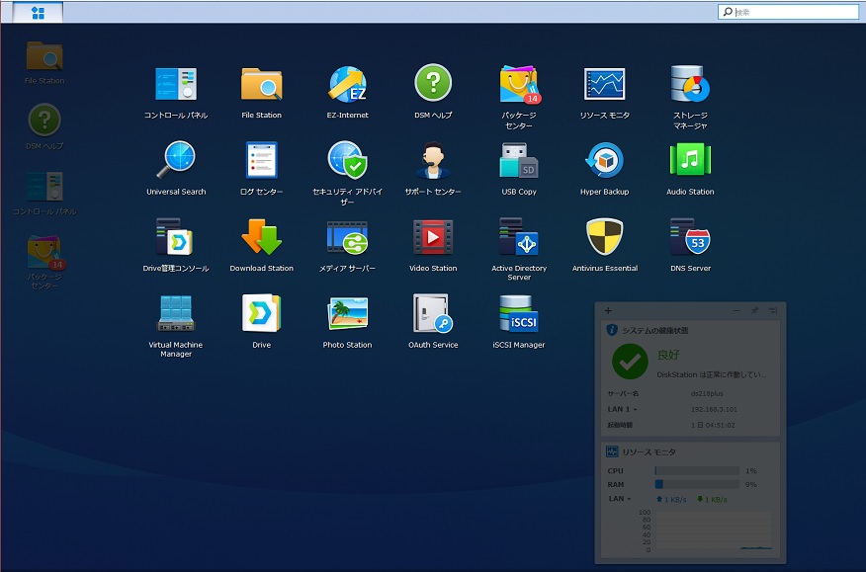Open OAuth Service
Screen dimensions: 866x572
point(433,313)
